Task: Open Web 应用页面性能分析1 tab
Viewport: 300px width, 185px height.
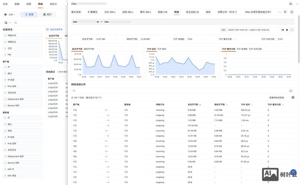Action: click(258, 12)
